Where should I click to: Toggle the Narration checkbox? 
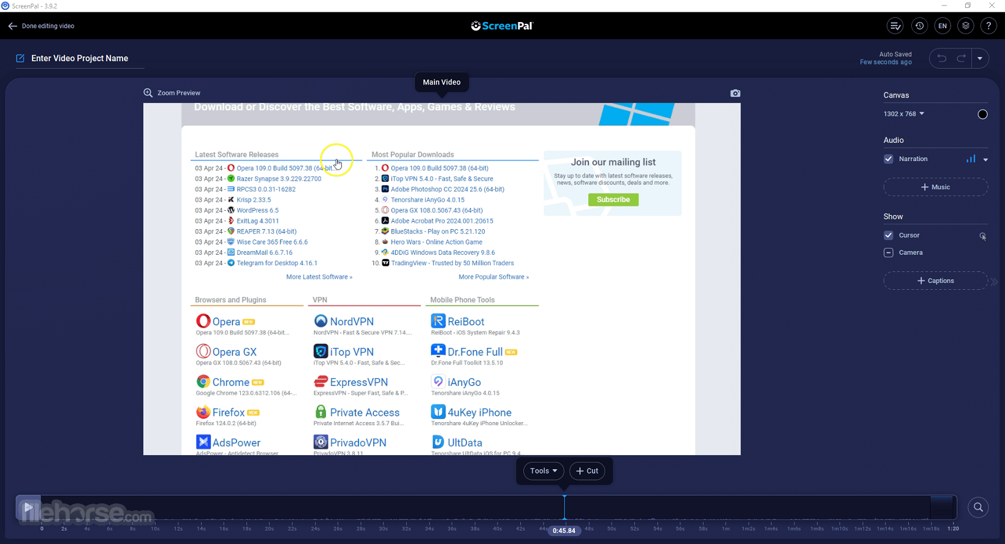click(x=889, y=159)
